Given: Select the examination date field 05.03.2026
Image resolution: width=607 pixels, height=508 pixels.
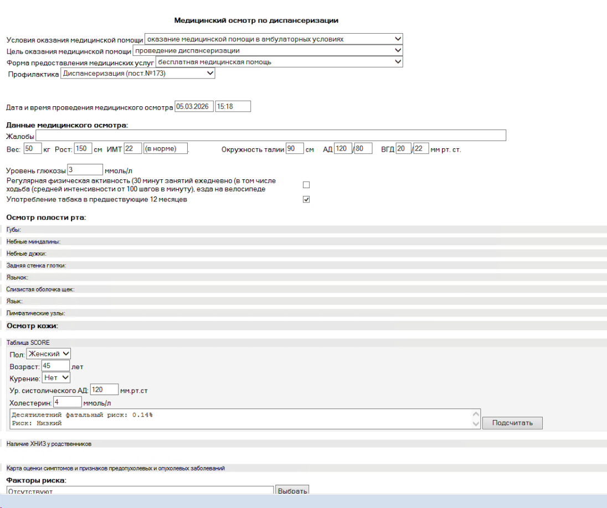Looking at the screenshot, I should pyautogui.click(x=193, y=106).
